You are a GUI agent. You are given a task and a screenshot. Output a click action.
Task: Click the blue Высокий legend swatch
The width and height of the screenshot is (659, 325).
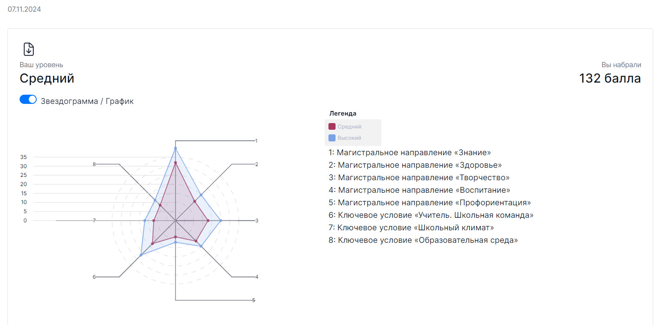(x=332, y=138)
